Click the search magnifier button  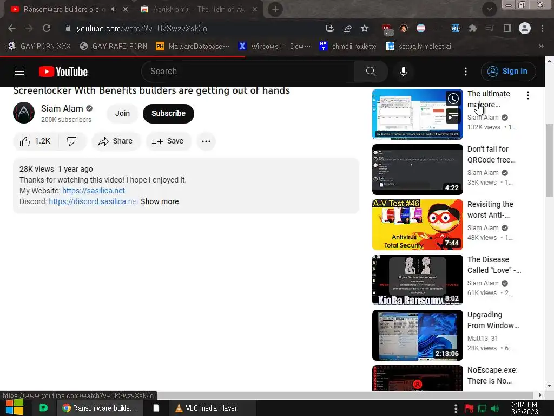(371, 71)
